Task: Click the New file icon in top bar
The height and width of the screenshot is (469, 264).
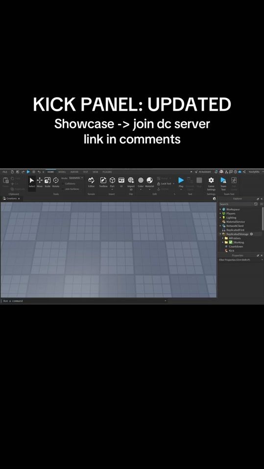Action: pyautogui.click(x=12, y=172)
